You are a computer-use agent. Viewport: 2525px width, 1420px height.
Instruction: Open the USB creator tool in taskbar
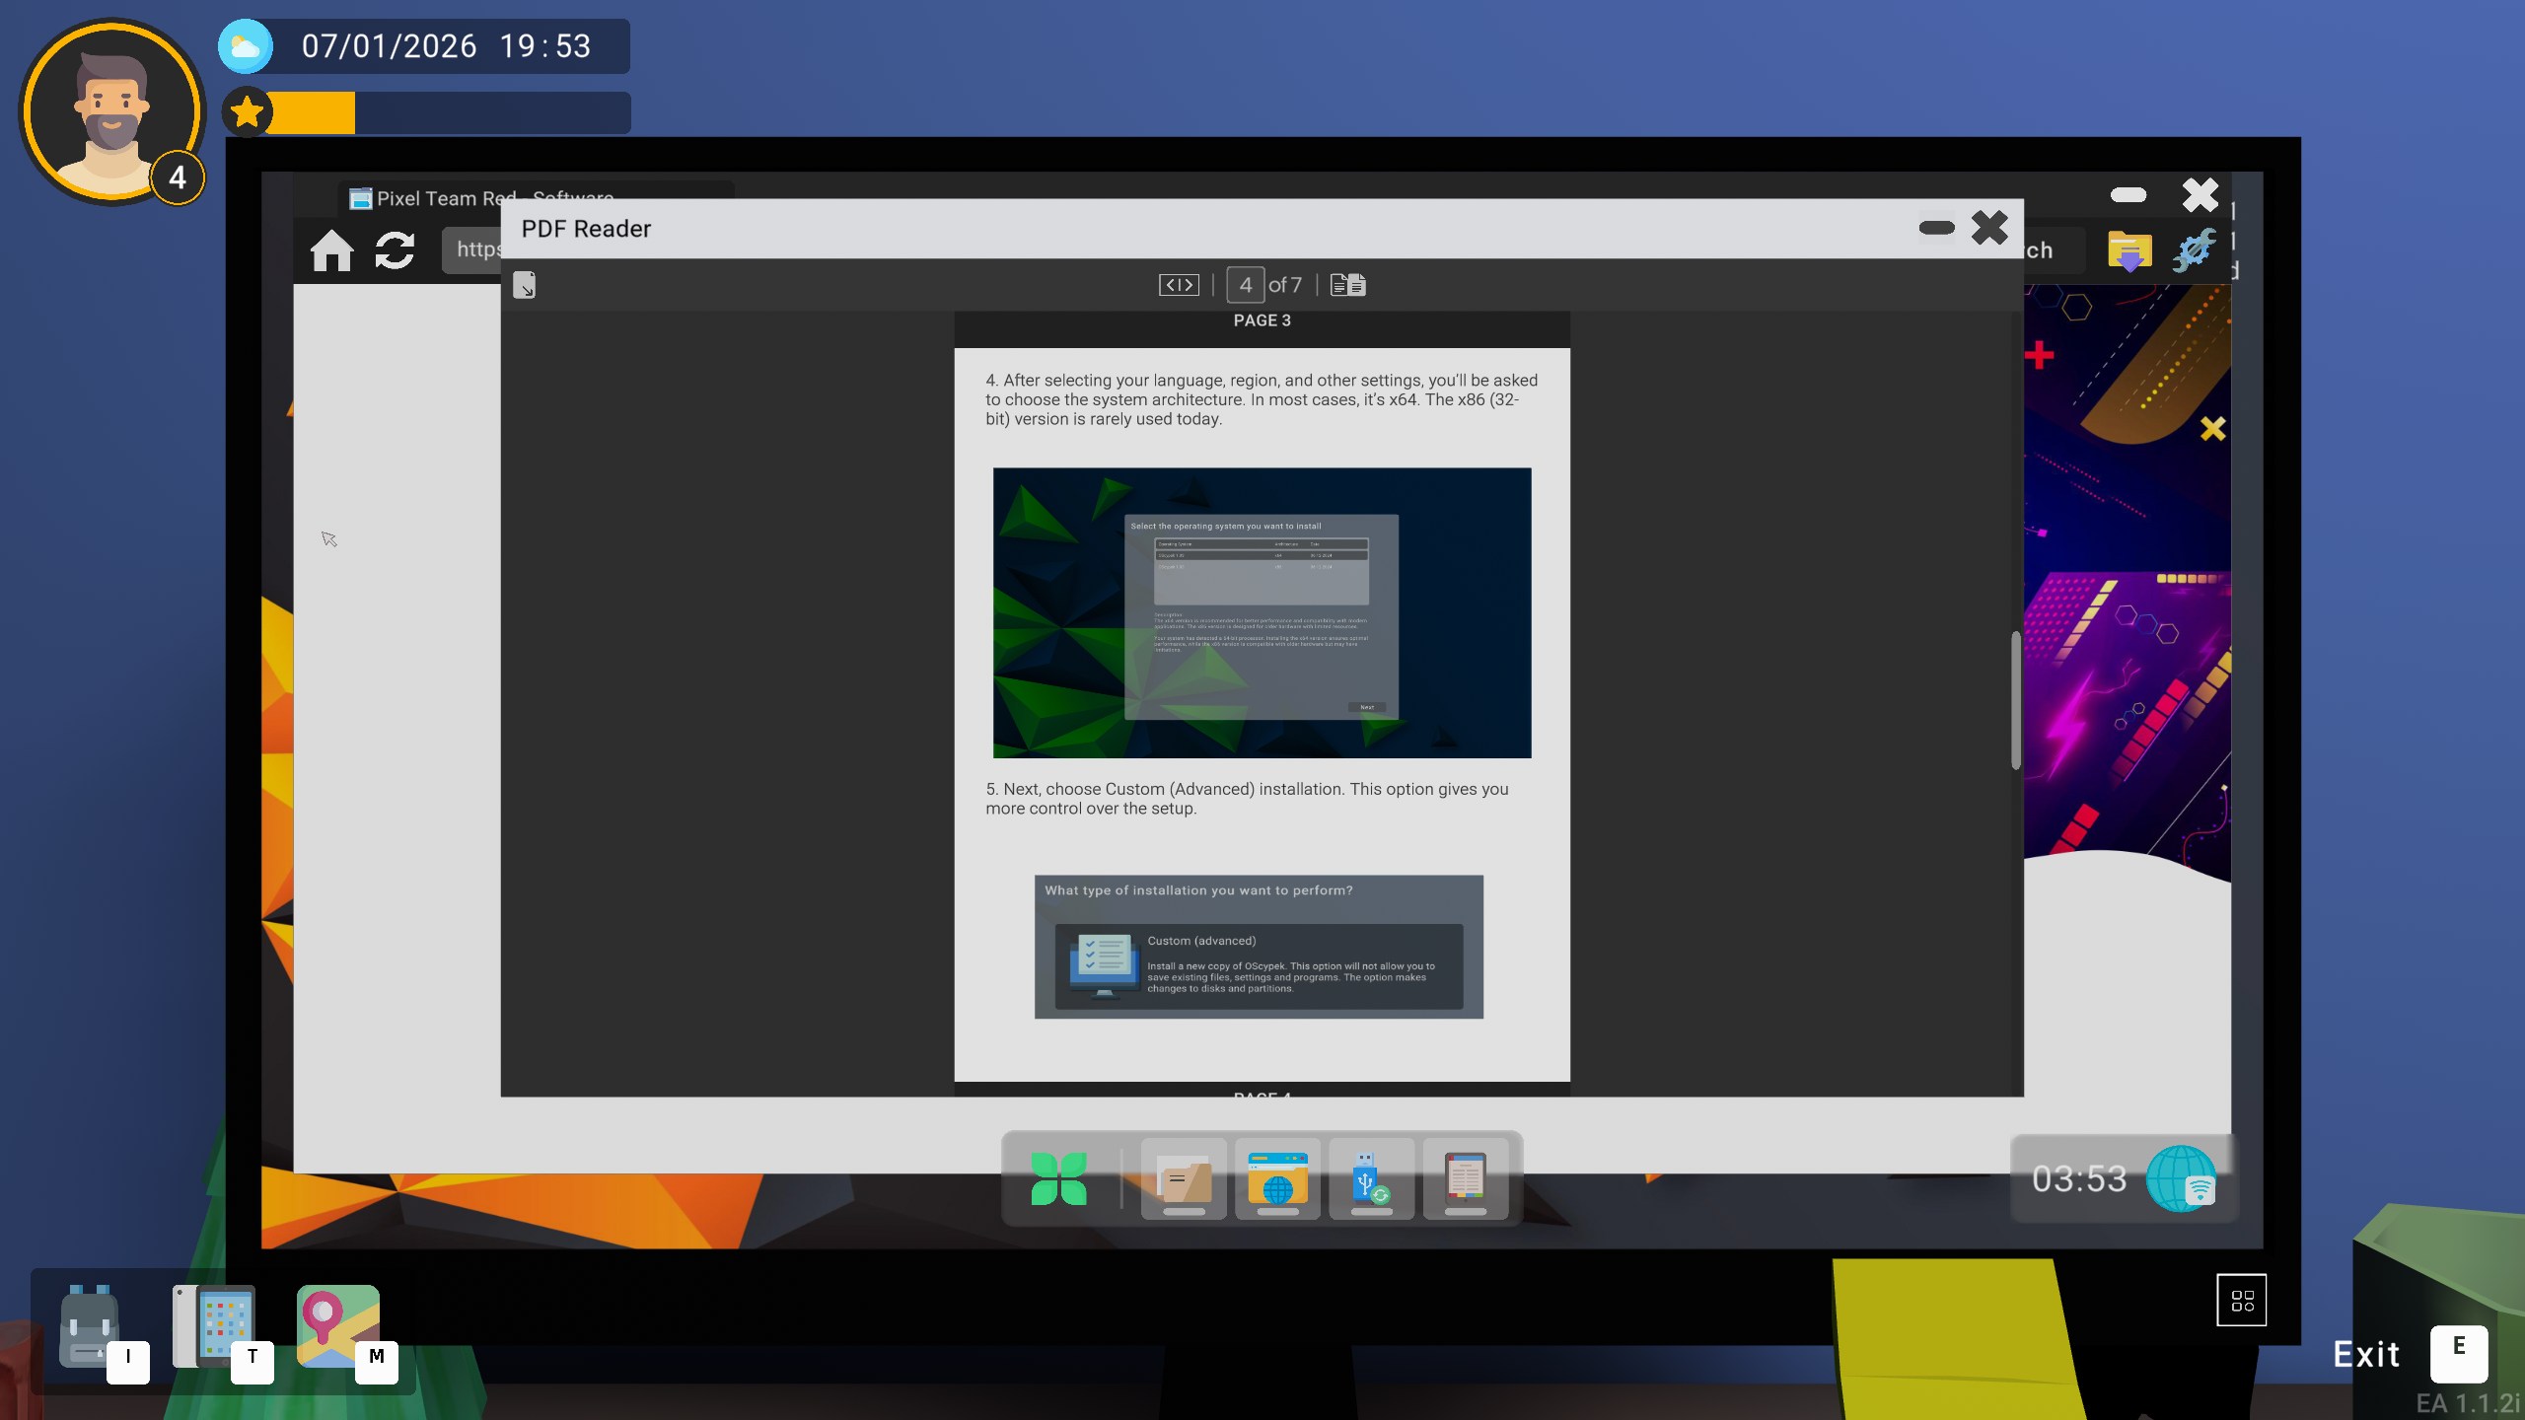click(1371, 1178)
